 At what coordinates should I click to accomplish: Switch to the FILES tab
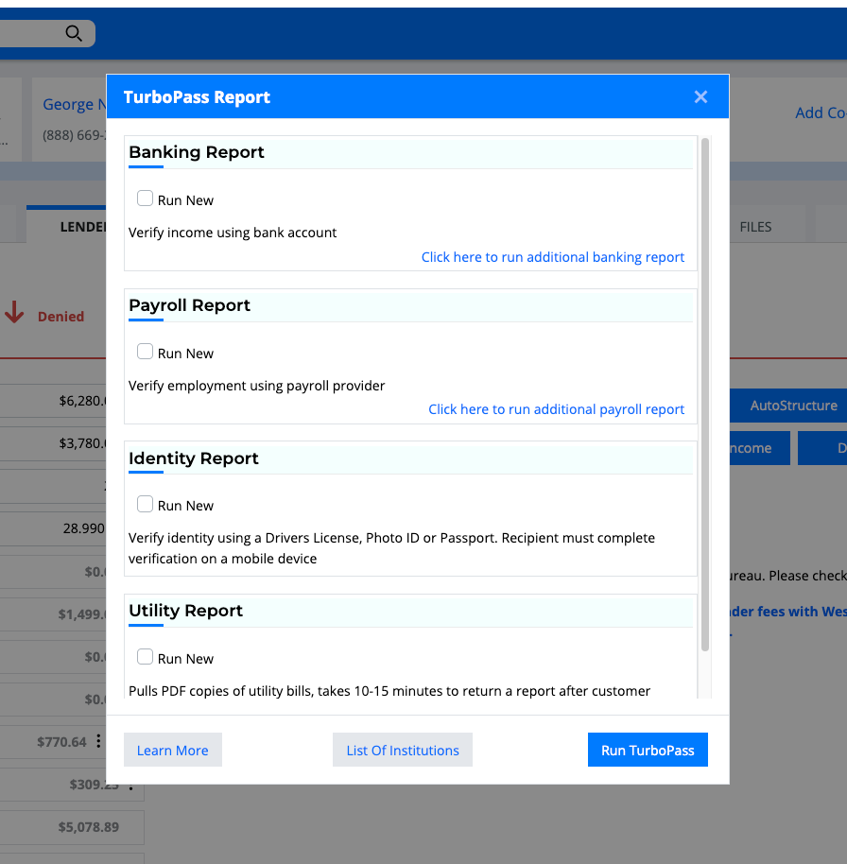[755, 227]
